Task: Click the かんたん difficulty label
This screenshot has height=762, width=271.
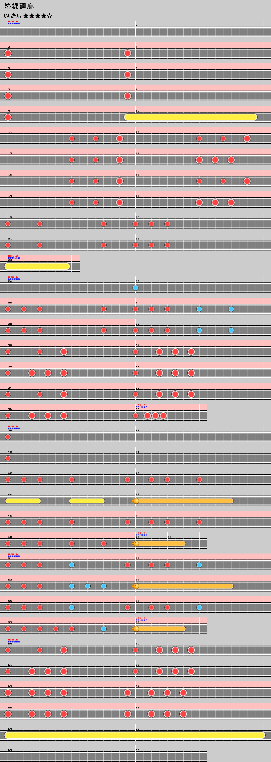Action: (x=12, y=16)
